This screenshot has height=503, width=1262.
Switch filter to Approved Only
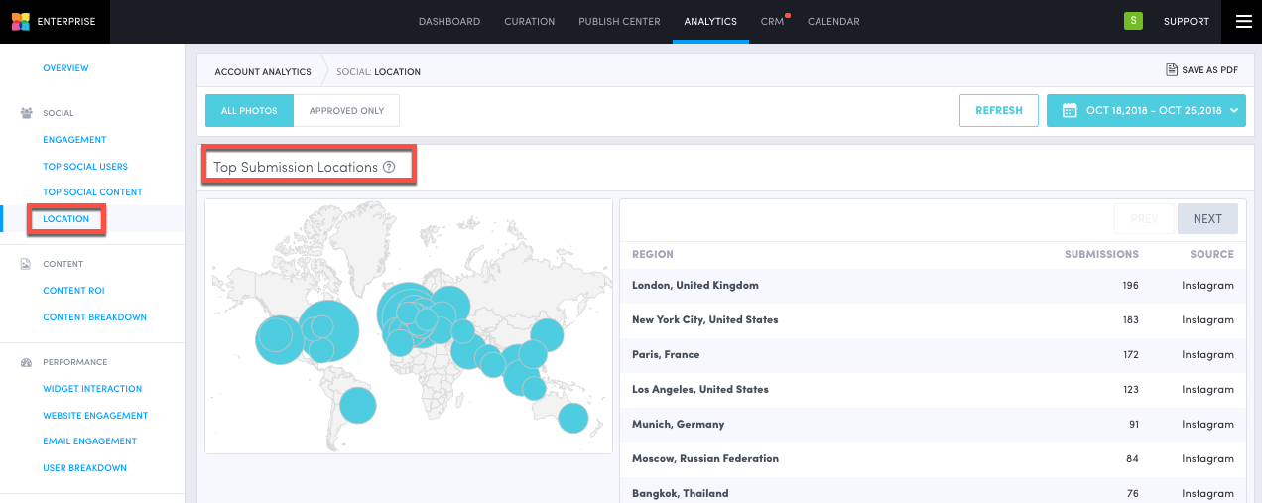point(346,111)
